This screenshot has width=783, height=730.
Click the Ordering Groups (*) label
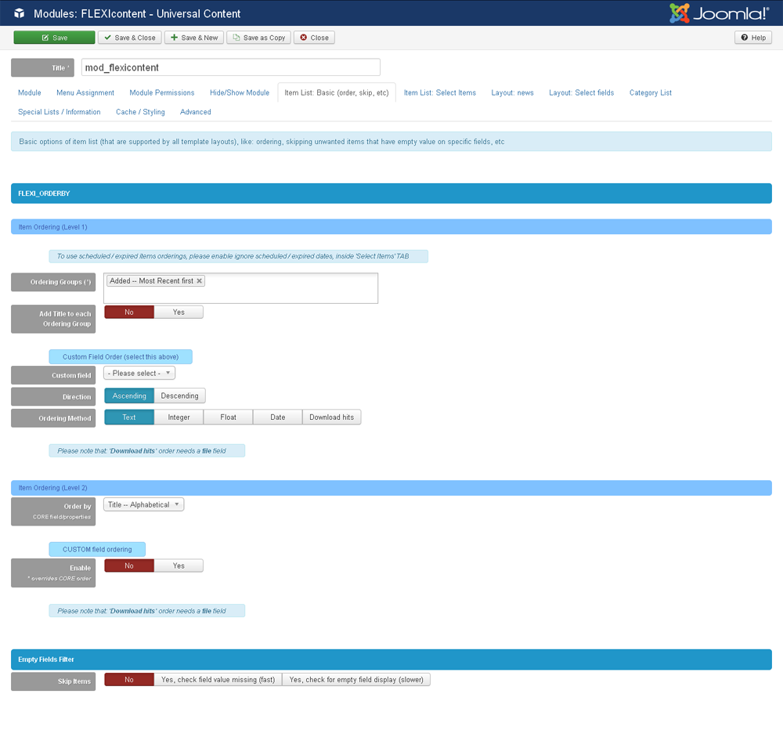53,282
